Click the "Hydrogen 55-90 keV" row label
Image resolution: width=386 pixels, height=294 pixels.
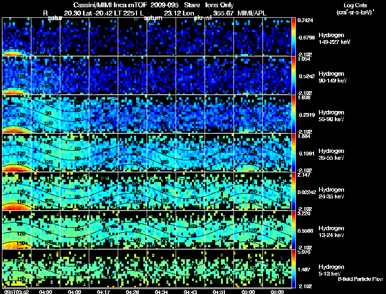pos(331,116)
